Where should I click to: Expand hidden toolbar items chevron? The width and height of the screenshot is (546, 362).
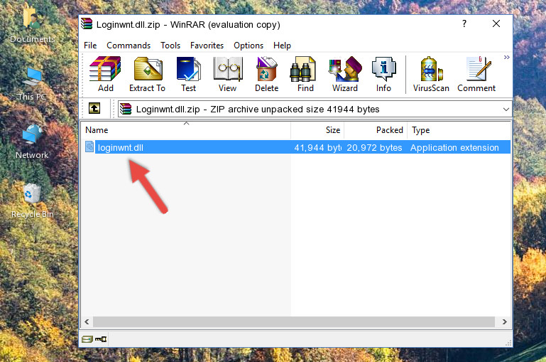[506, 58]
